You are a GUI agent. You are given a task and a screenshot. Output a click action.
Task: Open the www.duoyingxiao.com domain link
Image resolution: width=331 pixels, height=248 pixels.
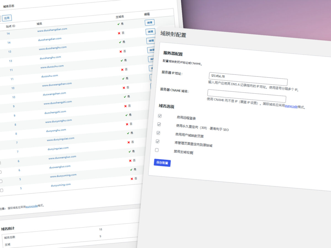60,139
